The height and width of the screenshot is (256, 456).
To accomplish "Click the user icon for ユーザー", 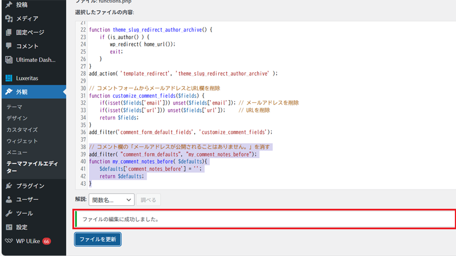I will tap(9, 200).
